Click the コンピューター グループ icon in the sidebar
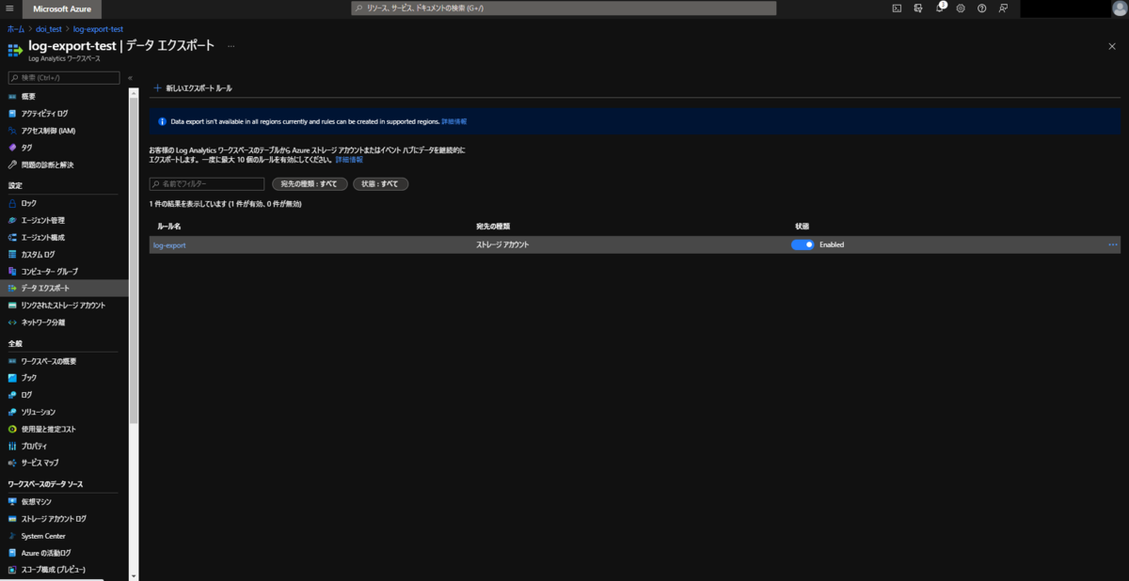Image resolution: width=1129 pixels, height=581 pixels. click(x=12, y=271)
